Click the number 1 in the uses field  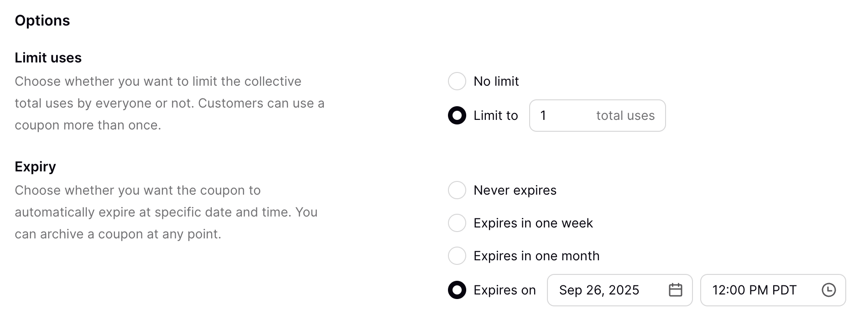click(543, 116)
